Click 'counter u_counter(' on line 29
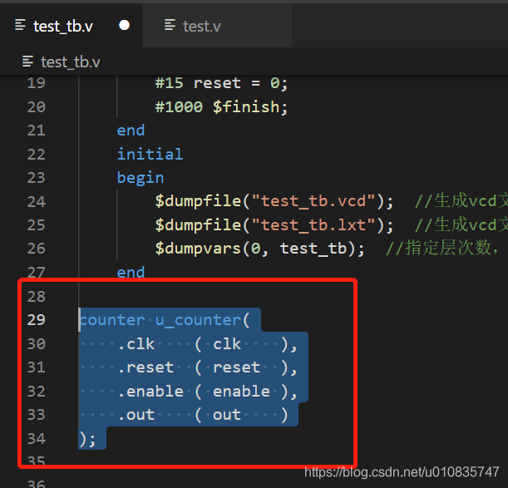The width and height of the screenshot is (508, 488). [x=165, y=320]
